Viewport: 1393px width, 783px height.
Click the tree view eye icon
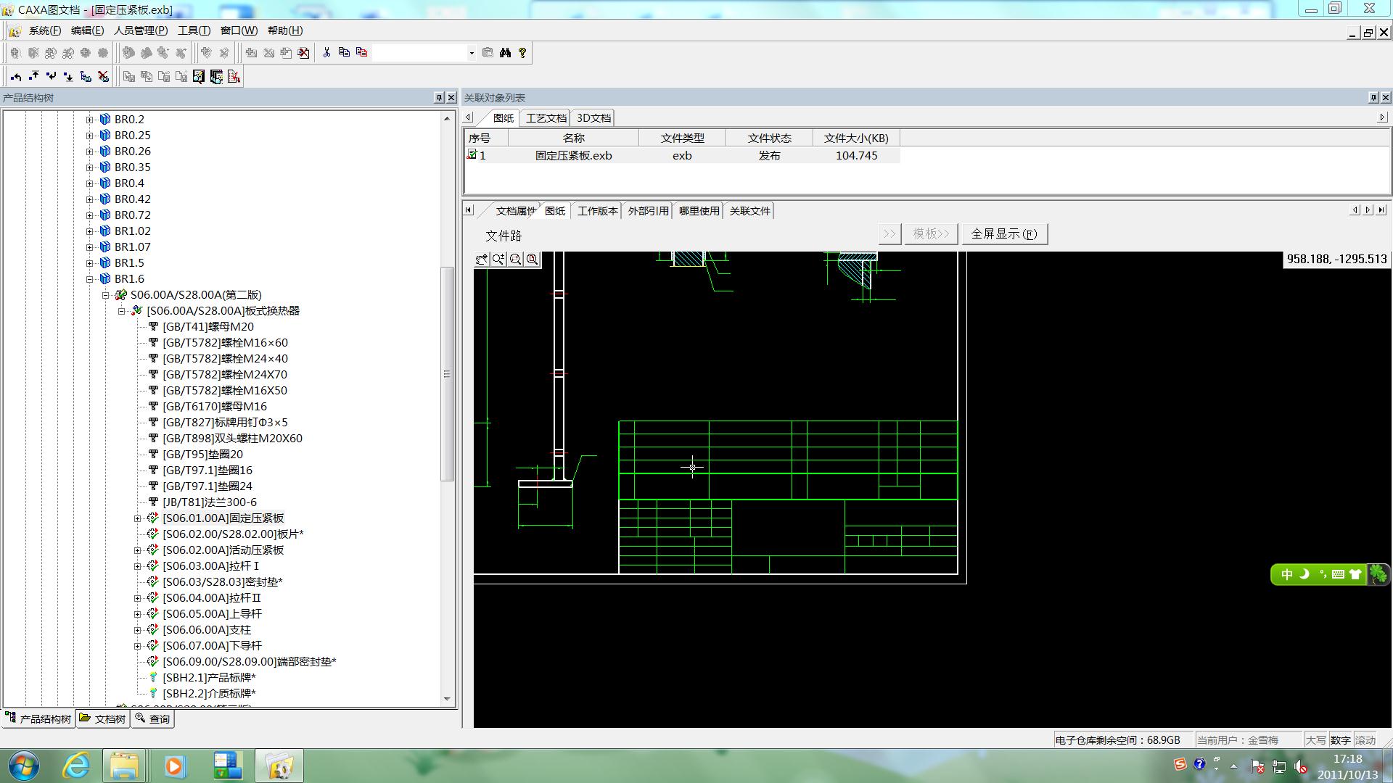86,77
